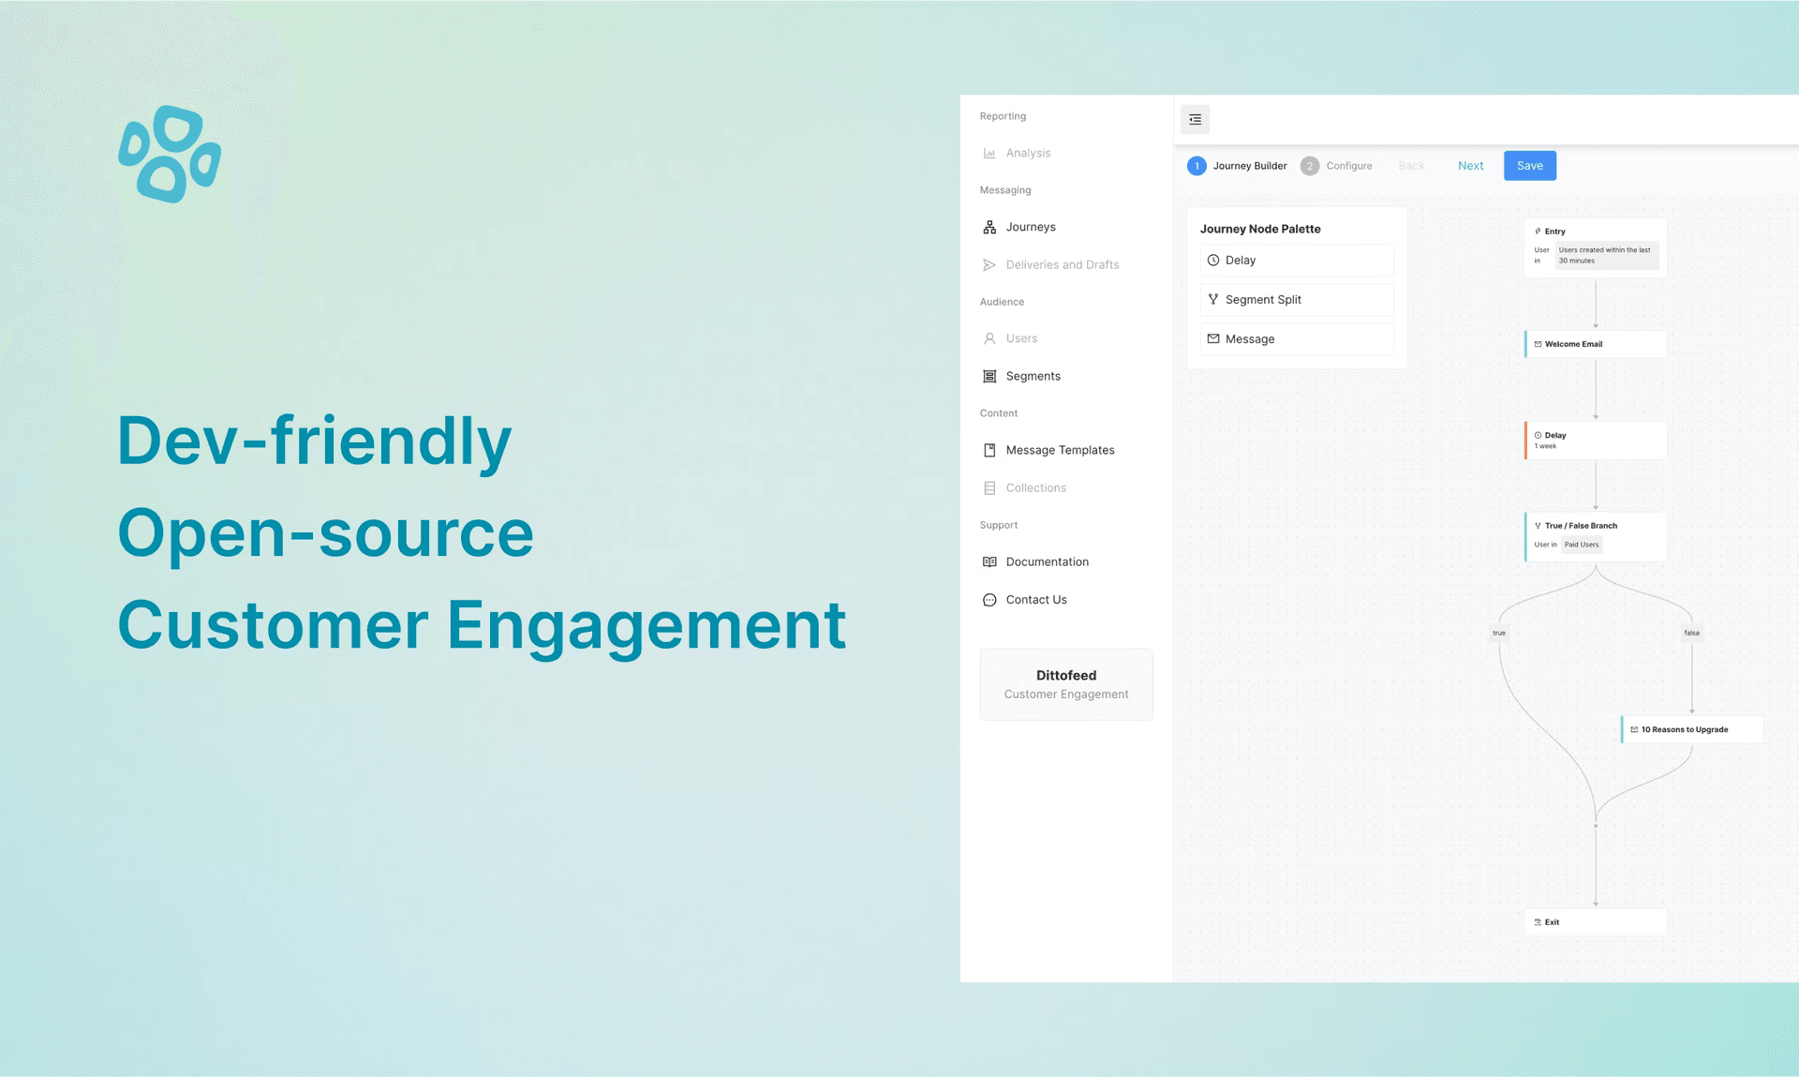Expand the Reporting section
Viewport: 1799px width, 1077px height.
[1004, 115]
